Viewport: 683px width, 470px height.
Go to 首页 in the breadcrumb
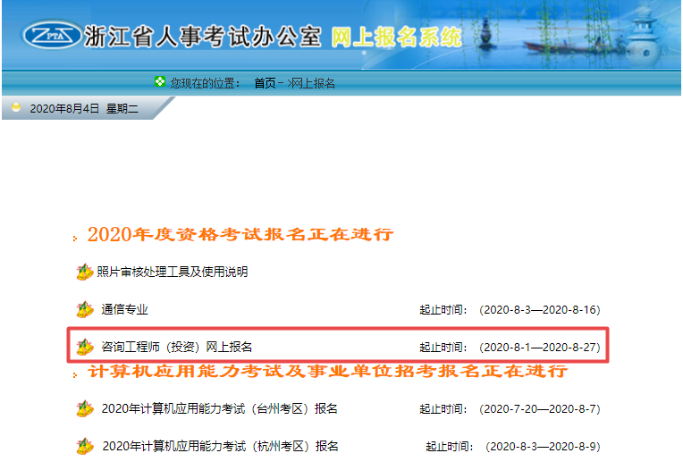click(x=265, y=83)
